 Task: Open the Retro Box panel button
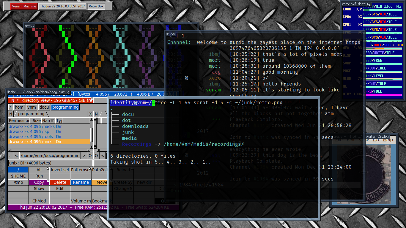click(x=96, y=6)
